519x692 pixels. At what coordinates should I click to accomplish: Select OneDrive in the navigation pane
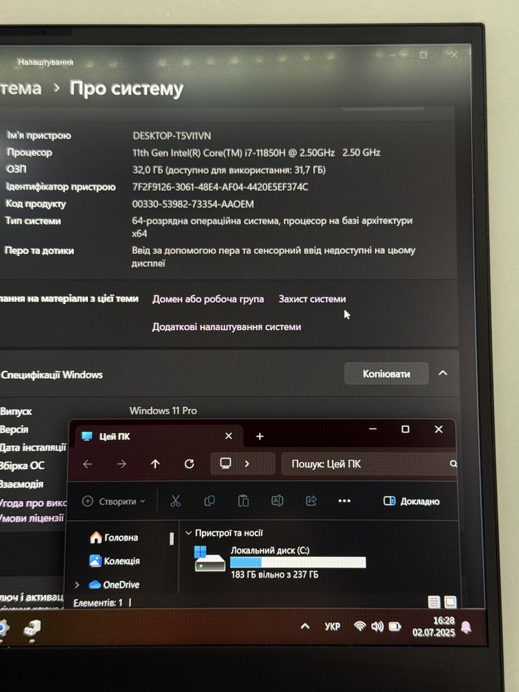pos(114,585)
